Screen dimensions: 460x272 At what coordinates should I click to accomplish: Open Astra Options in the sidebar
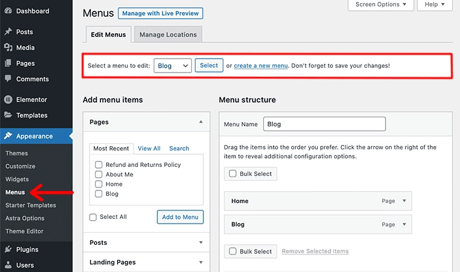(x=25, y=218)
